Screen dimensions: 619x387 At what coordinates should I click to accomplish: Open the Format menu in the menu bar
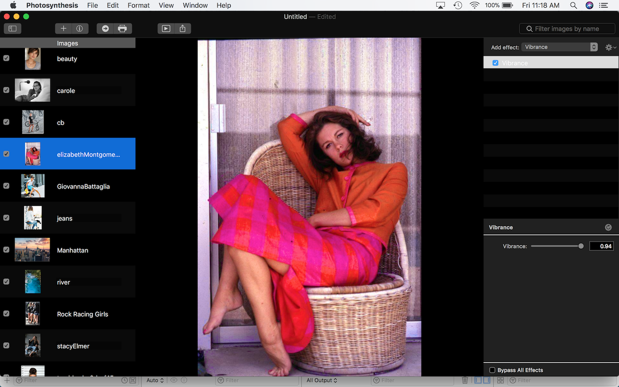coord(138,5)
